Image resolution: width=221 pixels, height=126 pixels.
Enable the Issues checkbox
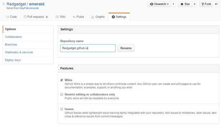click(x=62, y=109)
